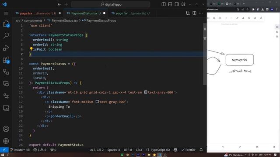Open the browser extensions puzzle icon
Screen dimensions: 280x157
(x=253, y=9)
